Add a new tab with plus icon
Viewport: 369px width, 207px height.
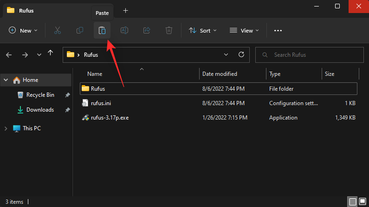[126, 11]
